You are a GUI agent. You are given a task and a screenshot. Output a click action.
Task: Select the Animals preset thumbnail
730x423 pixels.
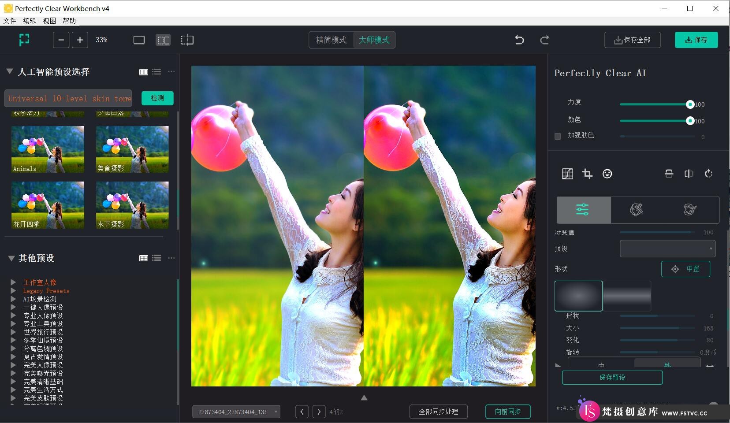48,149
